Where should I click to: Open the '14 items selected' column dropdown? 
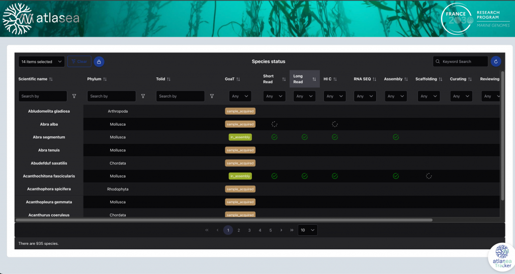point(41,61)
